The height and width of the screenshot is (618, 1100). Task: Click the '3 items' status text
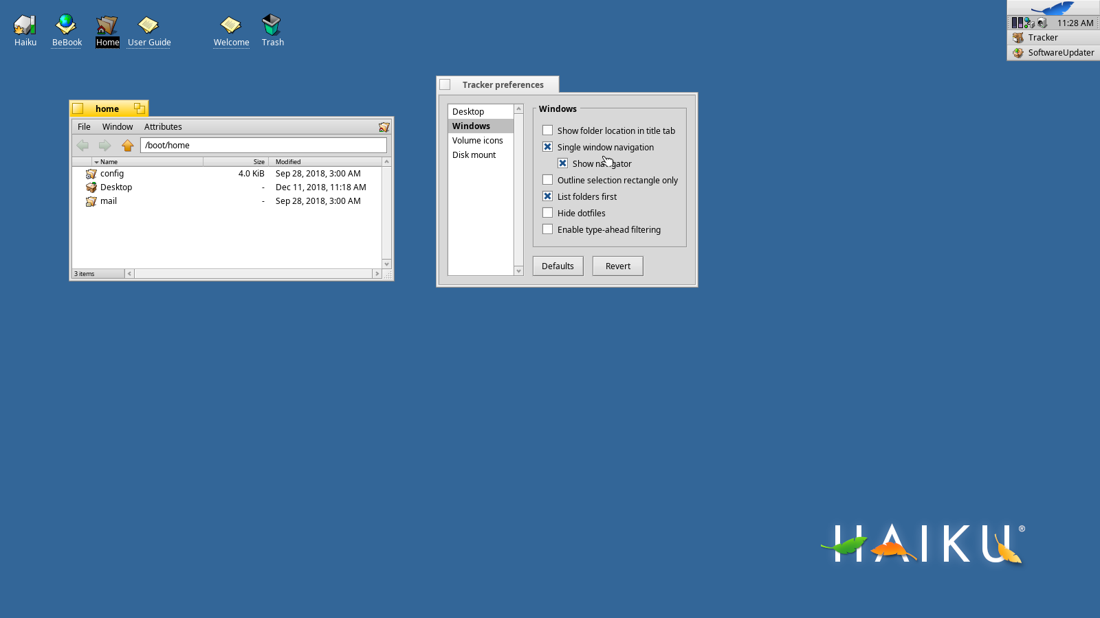click(85, 274)
